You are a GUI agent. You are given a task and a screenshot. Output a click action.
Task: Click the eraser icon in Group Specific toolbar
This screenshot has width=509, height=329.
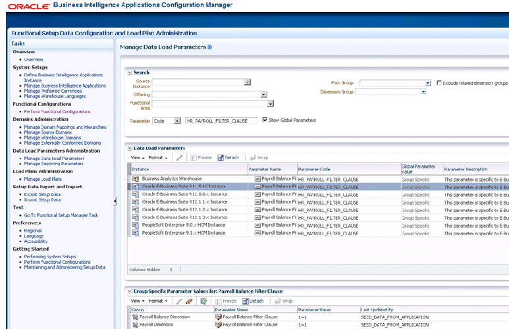click(x=188, y=301)
